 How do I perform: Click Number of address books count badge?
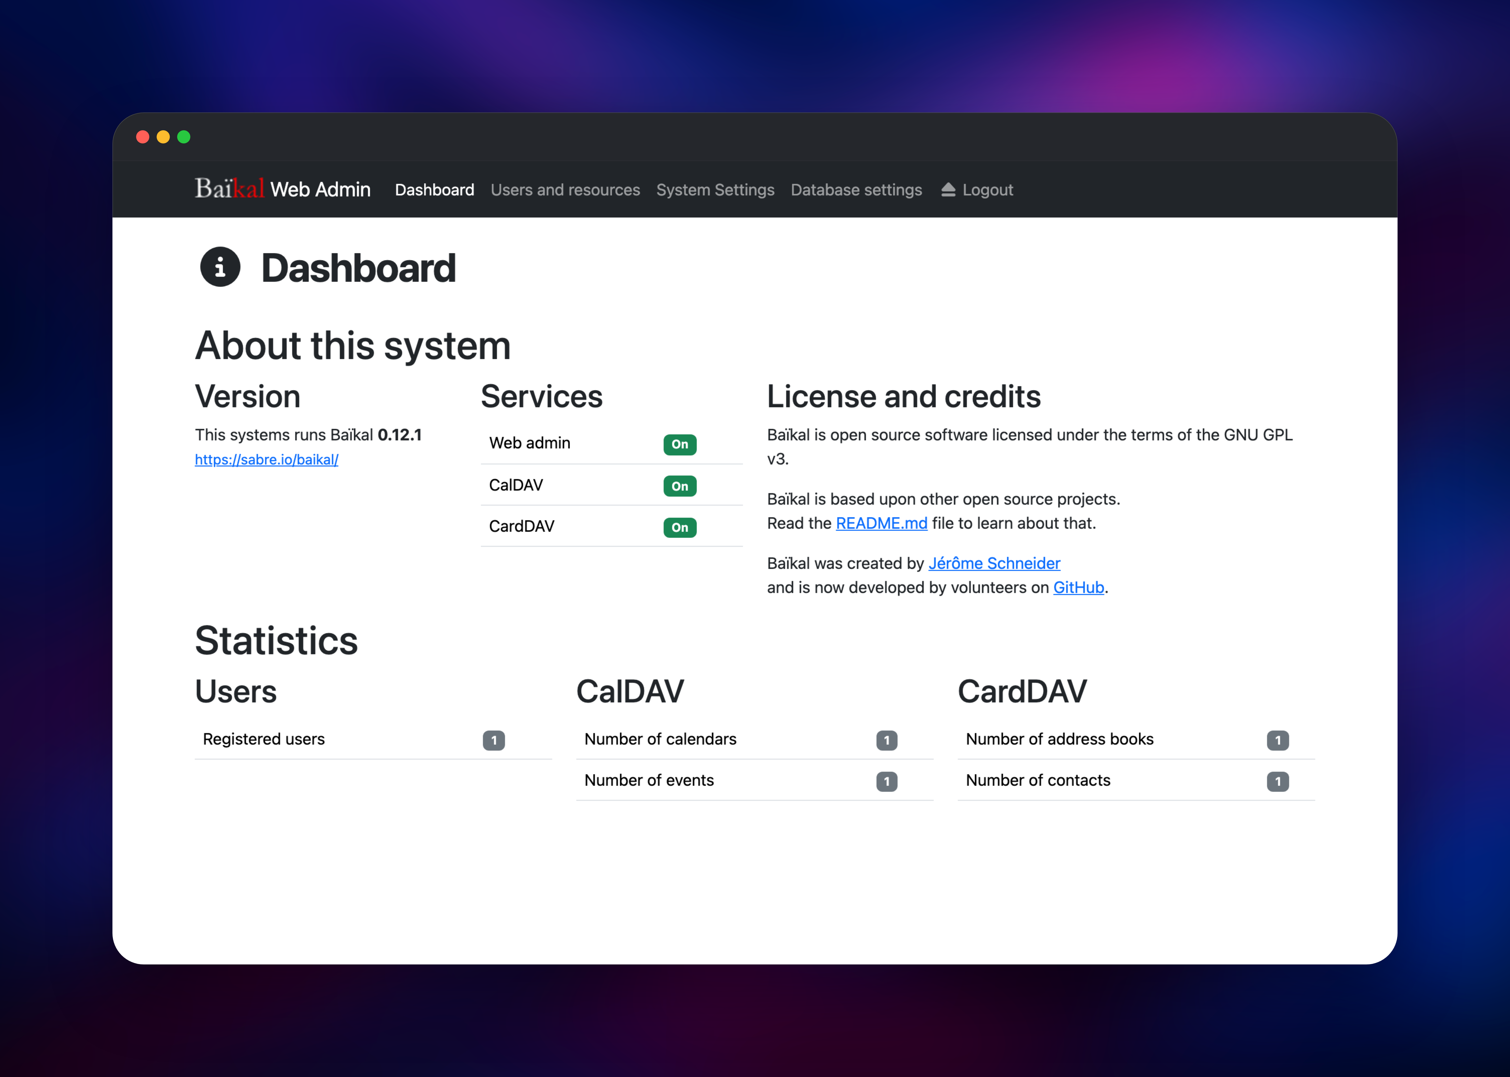[1277, 740]
